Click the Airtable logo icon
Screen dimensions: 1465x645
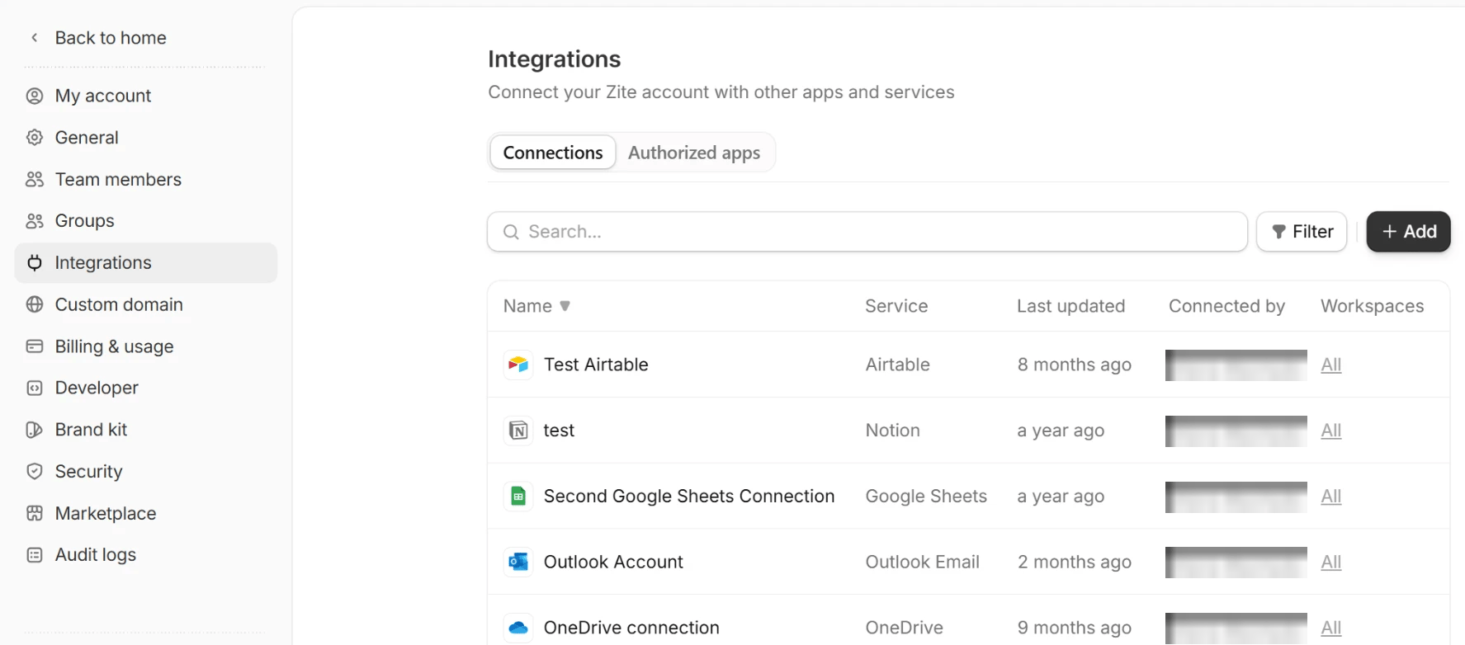[518, 365]
